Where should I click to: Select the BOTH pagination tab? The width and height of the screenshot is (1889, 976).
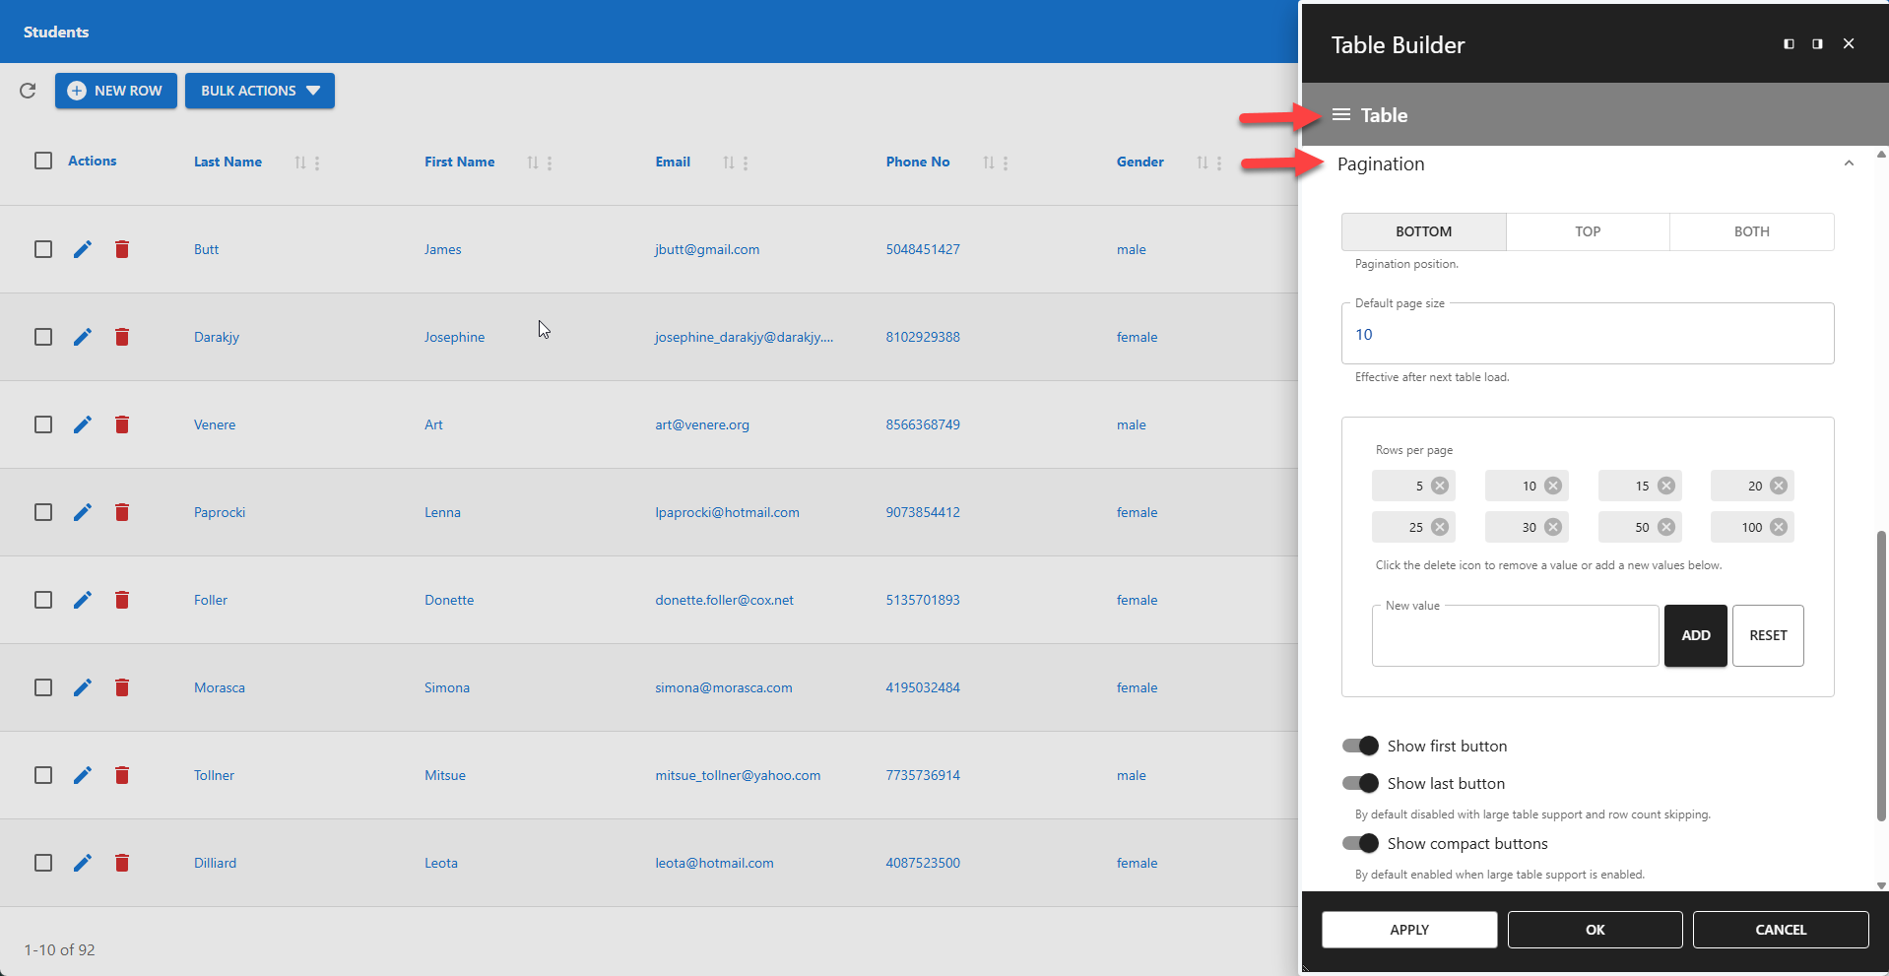(x=1752, y=231)
